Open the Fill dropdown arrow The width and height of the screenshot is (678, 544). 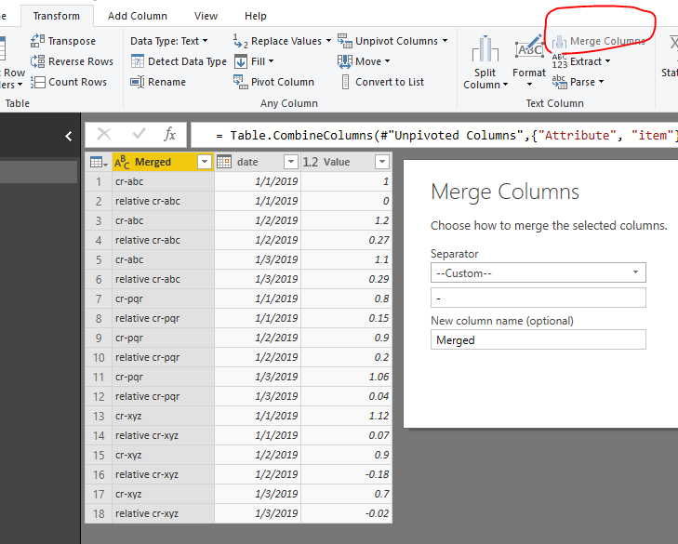tap(272, 61)
